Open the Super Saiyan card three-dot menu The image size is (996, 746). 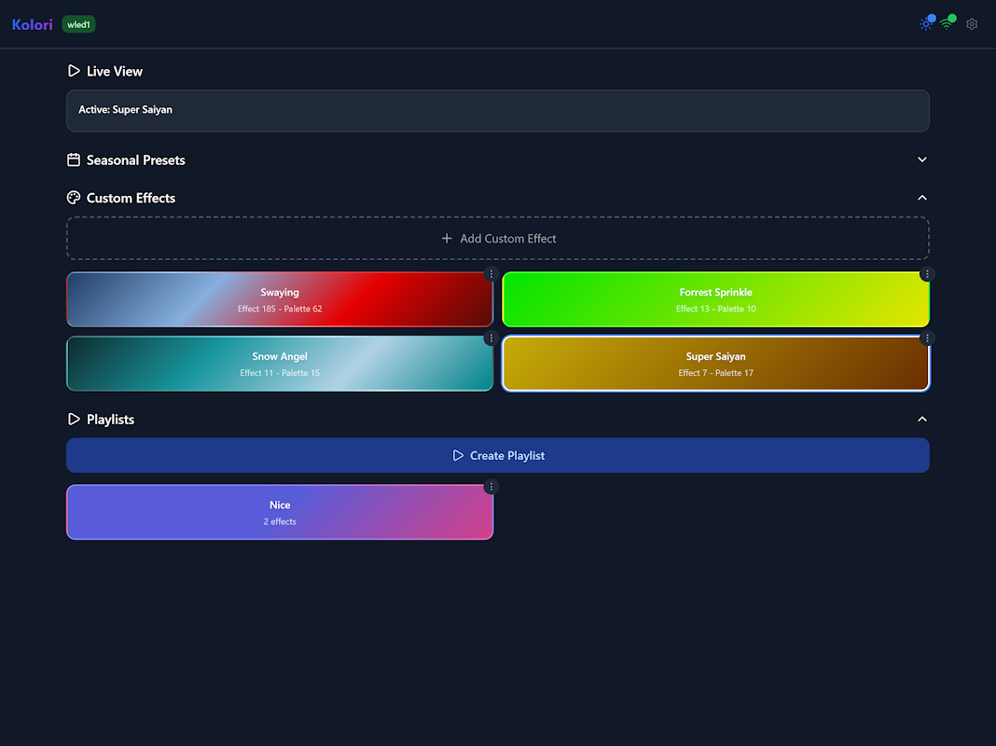pos(927,338)
